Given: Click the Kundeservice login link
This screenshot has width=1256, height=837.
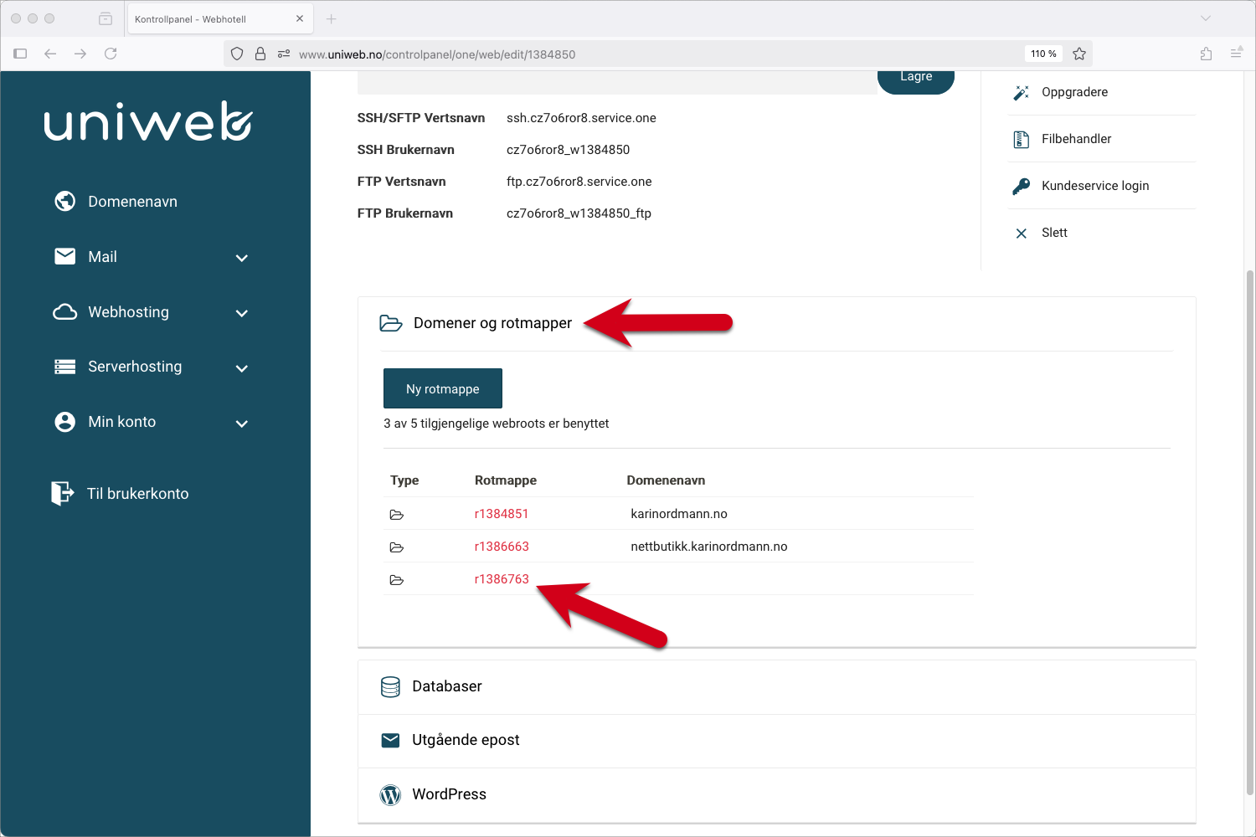Looking at the screenshot, I should (x=1095, y=186).
